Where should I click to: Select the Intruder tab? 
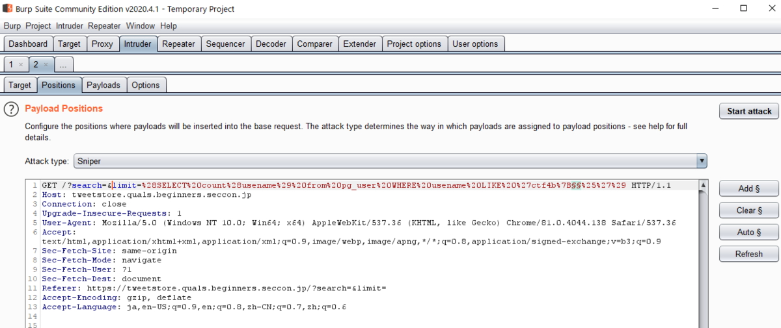point(138,44)
